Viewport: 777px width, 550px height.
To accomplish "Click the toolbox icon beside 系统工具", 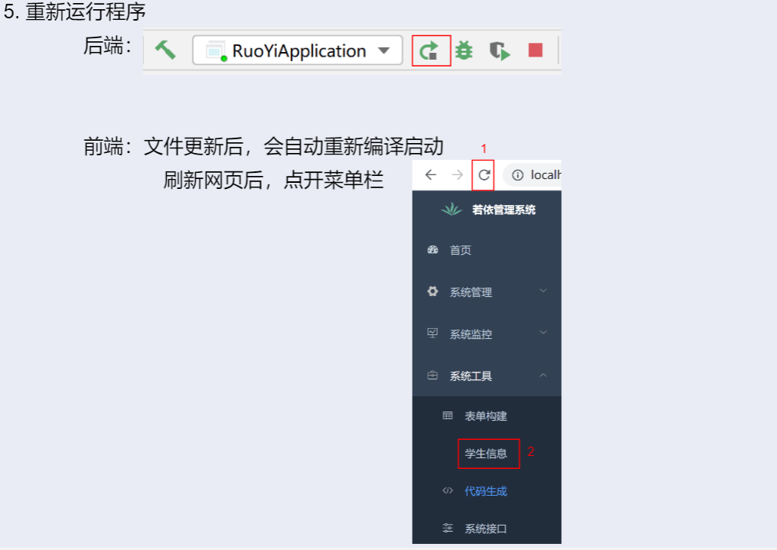I will [x=433, y=376].
